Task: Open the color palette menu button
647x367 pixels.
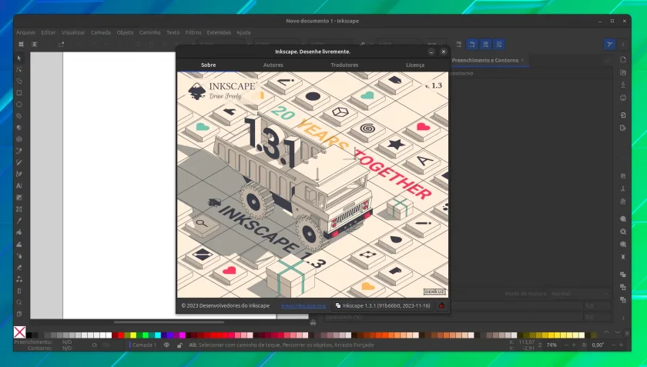Action: [x=627, y=333]
